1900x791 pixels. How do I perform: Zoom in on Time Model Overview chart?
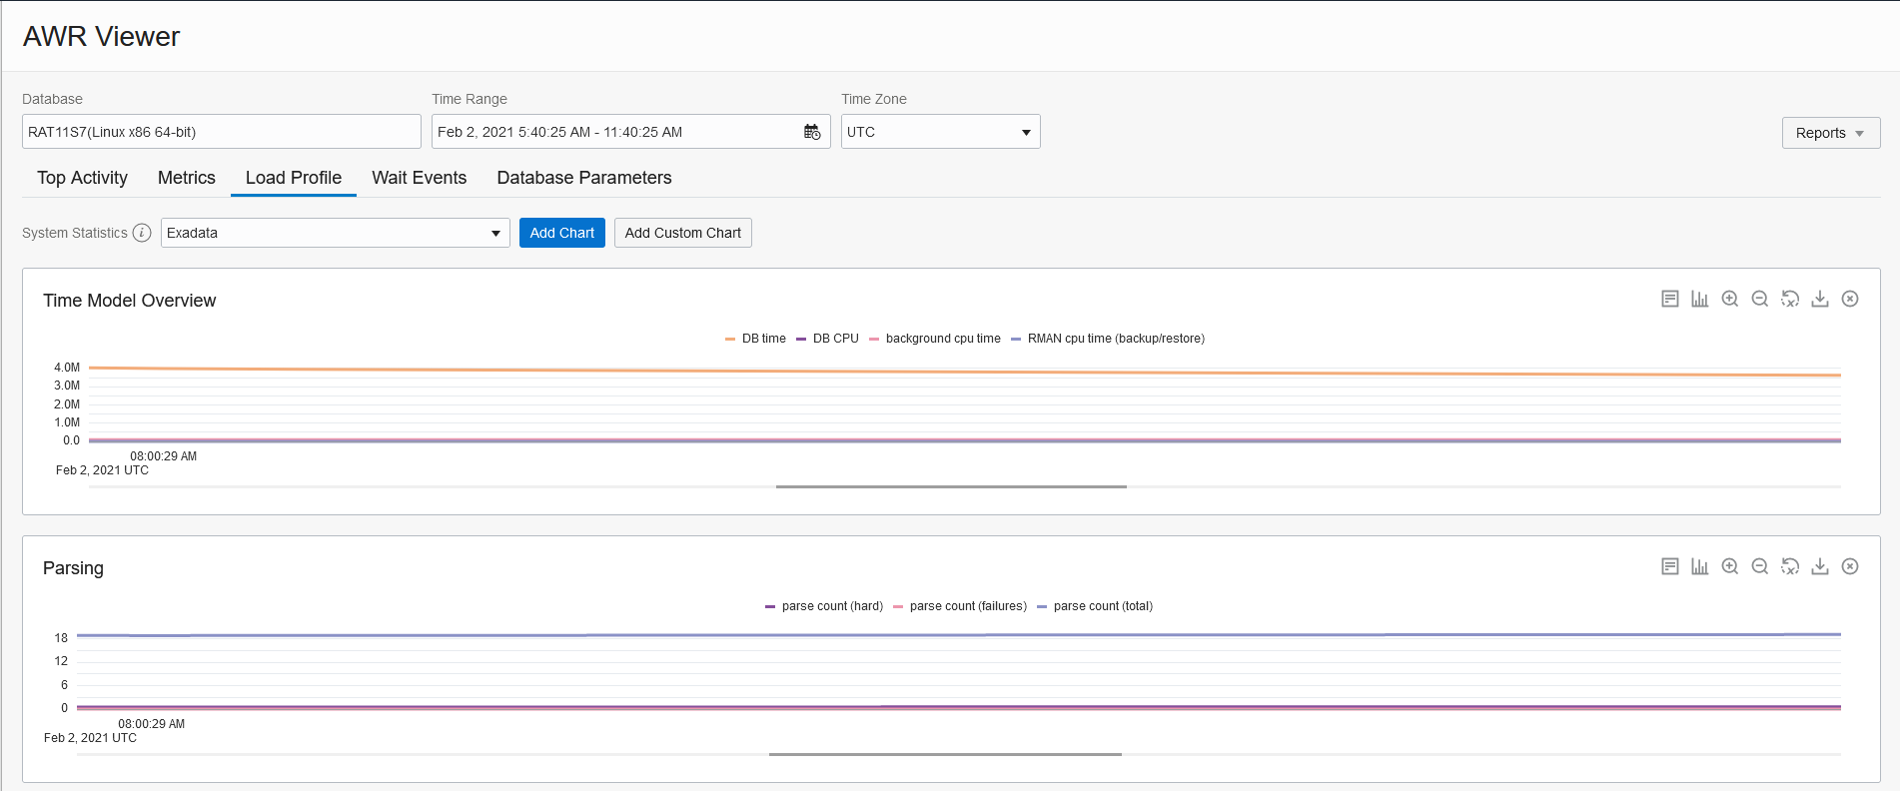tap(1730, 299)
